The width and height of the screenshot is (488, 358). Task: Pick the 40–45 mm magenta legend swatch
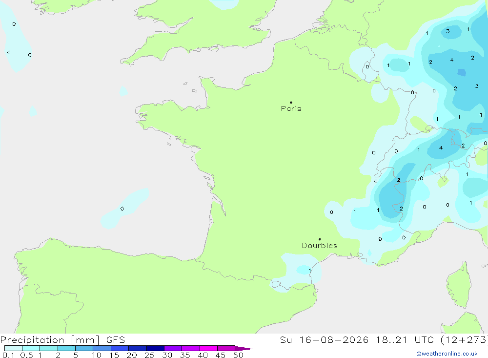[208, 348]
